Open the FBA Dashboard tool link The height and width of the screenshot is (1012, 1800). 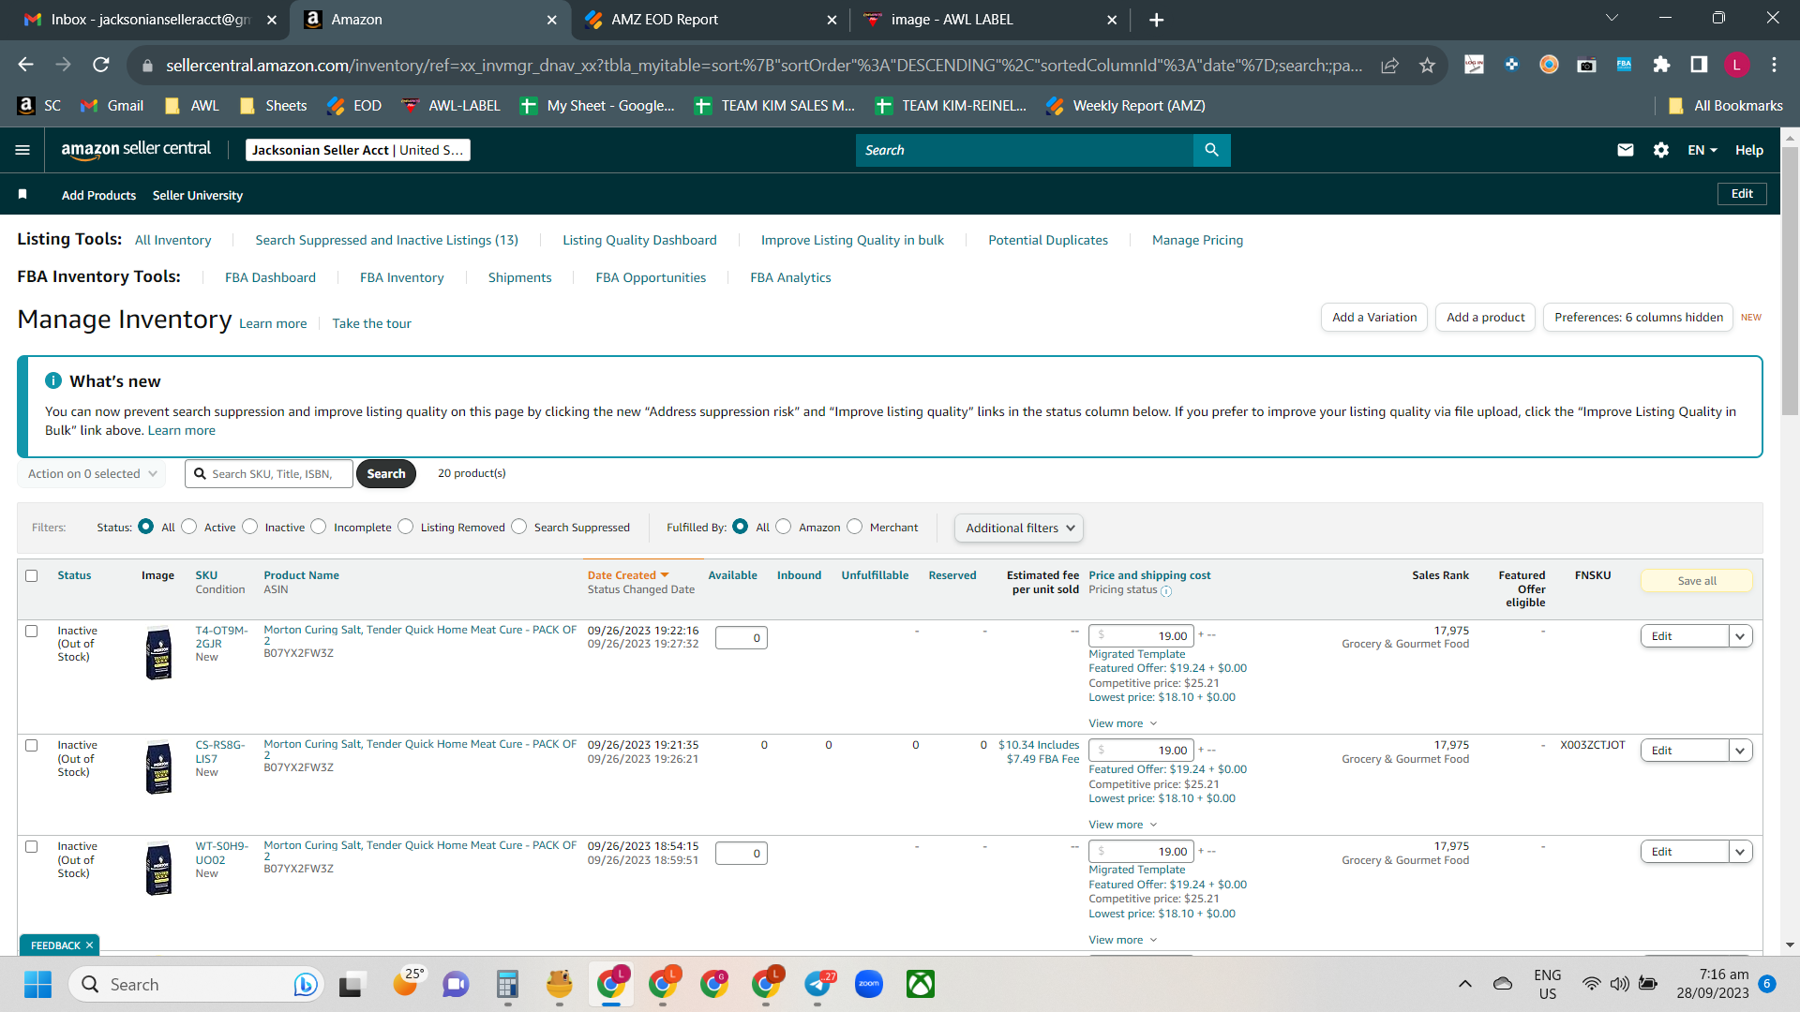tap(270, 278)
